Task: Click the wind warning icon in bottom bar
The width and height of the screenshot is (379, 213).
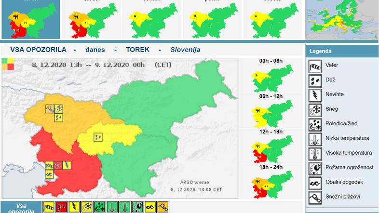Action: [49, 207]
